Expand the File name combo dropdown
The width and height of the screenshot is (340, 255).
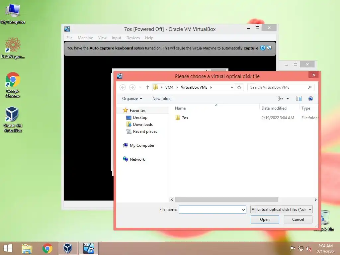[243, 210]
